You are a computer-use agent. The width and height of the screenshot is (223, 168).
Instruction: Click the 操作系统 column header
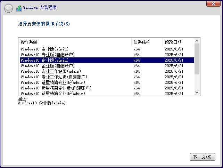click(75, 42)
